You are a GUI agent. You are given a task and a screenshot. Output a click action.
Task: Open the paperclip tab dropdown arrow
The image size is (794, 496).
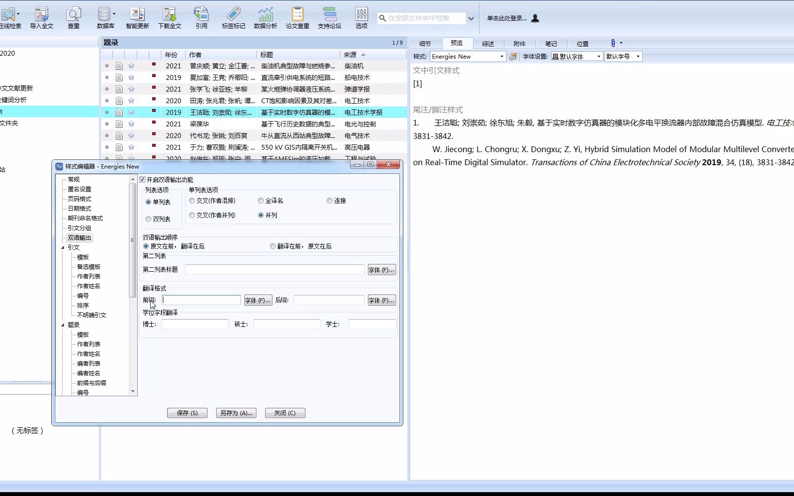pyautogui.click(x=621, y=43)
